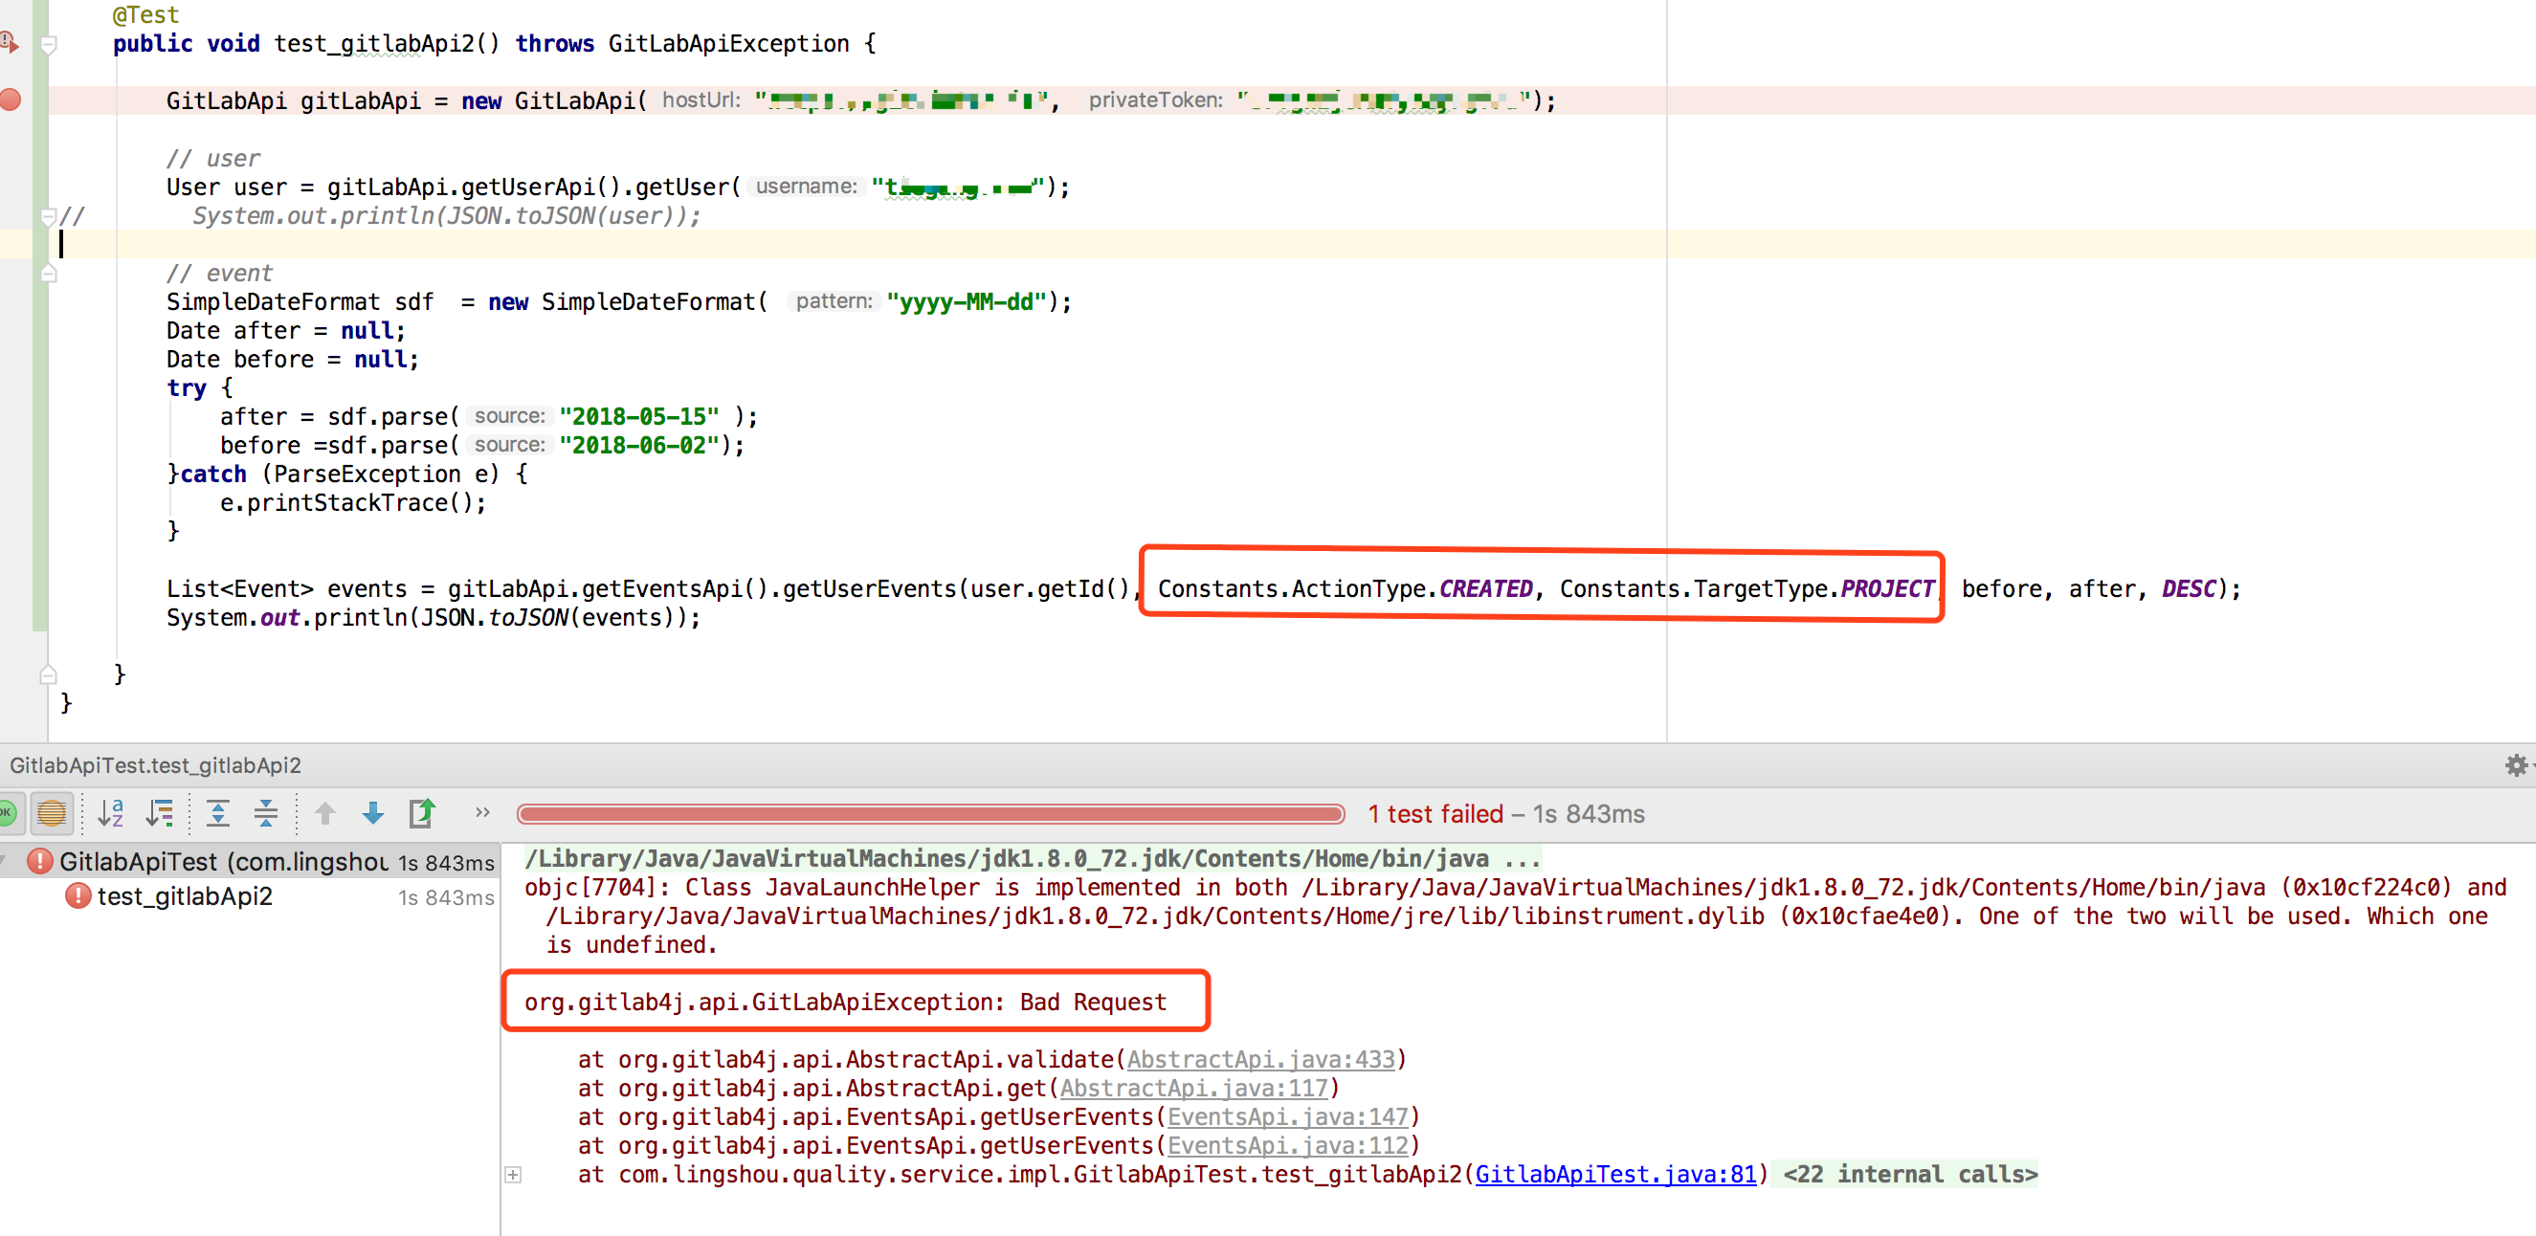Click the Export Test Results icon
The height and width of the screenshot is (1236, 2536).
[x=421, y=813]
